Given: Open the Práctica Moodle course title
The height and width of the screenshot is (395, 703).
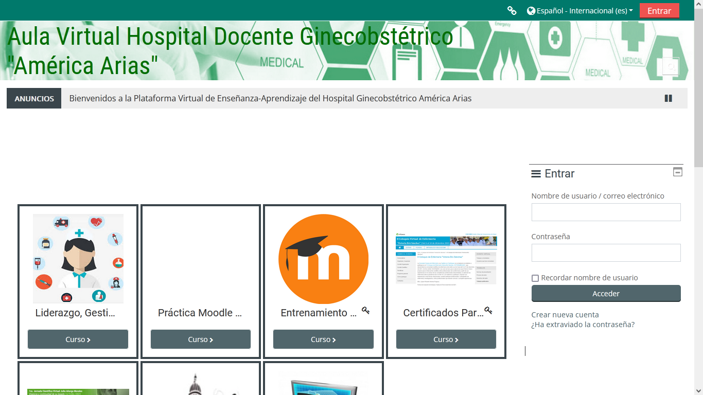Looking at the screenshot, I should 200,313.
